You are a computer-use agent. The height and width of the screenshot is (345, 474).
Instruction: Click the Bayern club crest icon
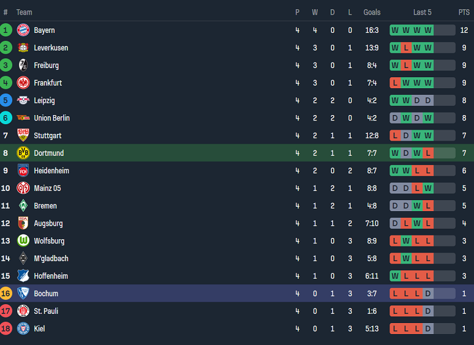point(23,30)
